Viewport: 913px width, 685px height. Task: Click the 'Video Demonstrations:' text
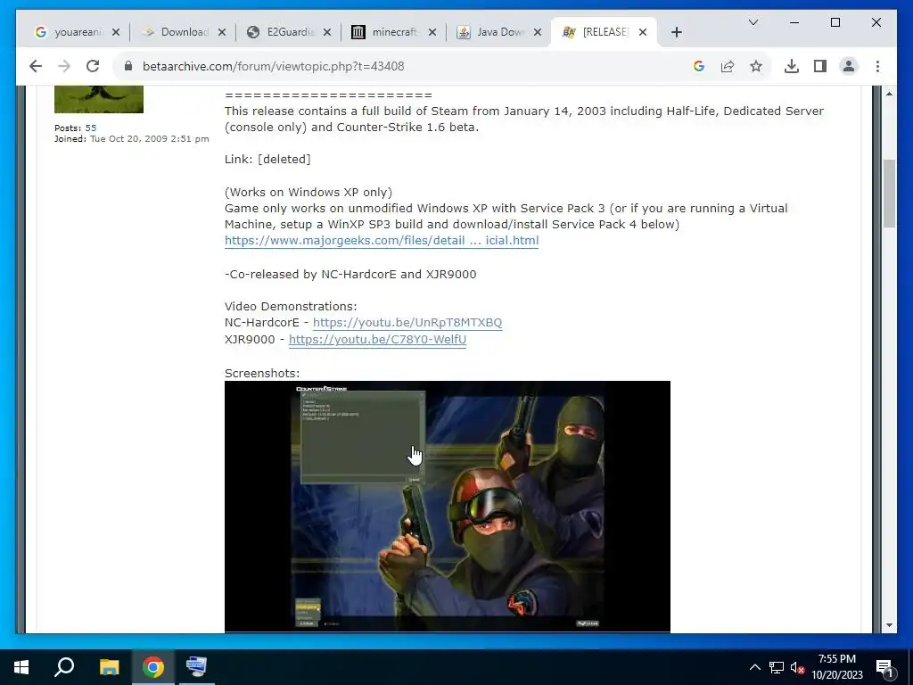[x=291, y=307]
